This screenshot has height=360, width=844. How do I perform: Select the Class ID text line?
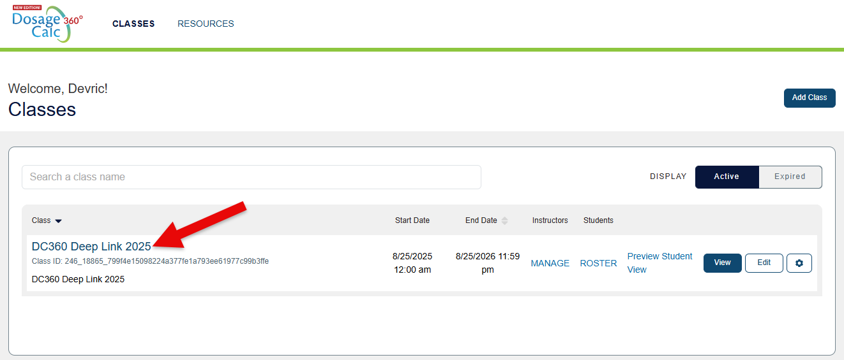click(x=150, y=261)
